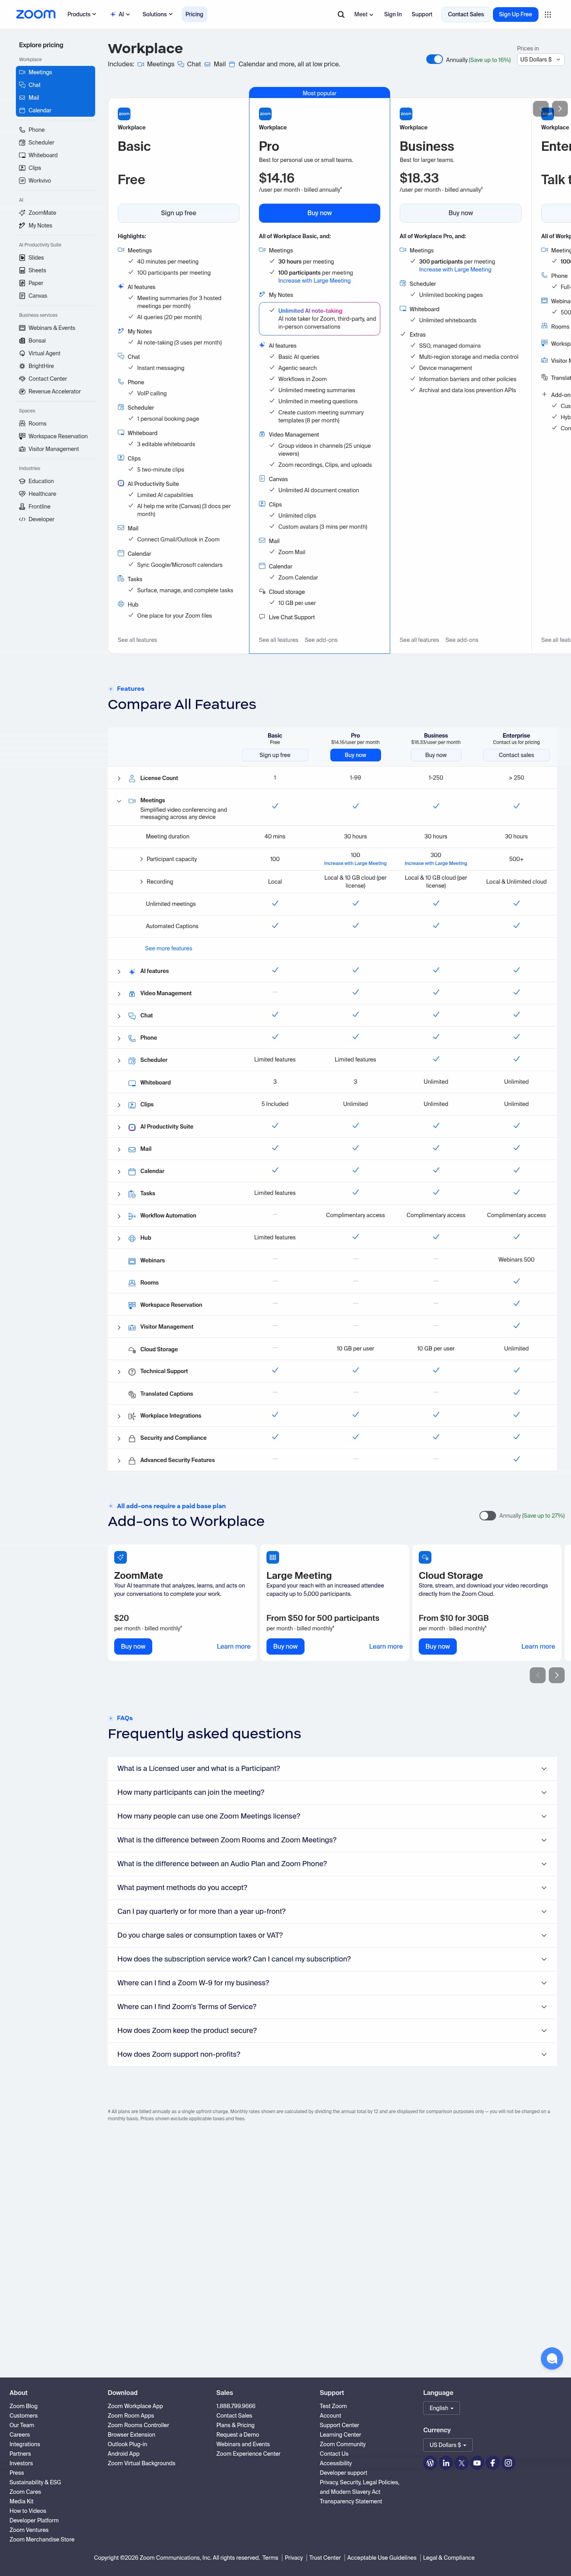Click the Webinars & Events sidebar icon

point(22,328)
